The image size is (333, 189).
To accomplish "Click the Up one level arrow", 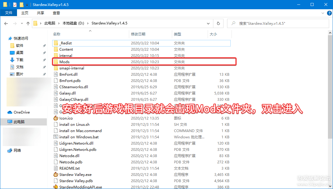I will tap(28, 23).
